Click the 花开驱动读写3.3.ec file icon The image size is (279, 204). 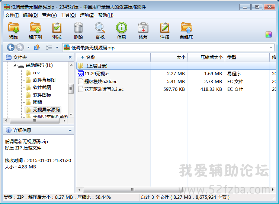pyautogui.click(x=81, y=89)
